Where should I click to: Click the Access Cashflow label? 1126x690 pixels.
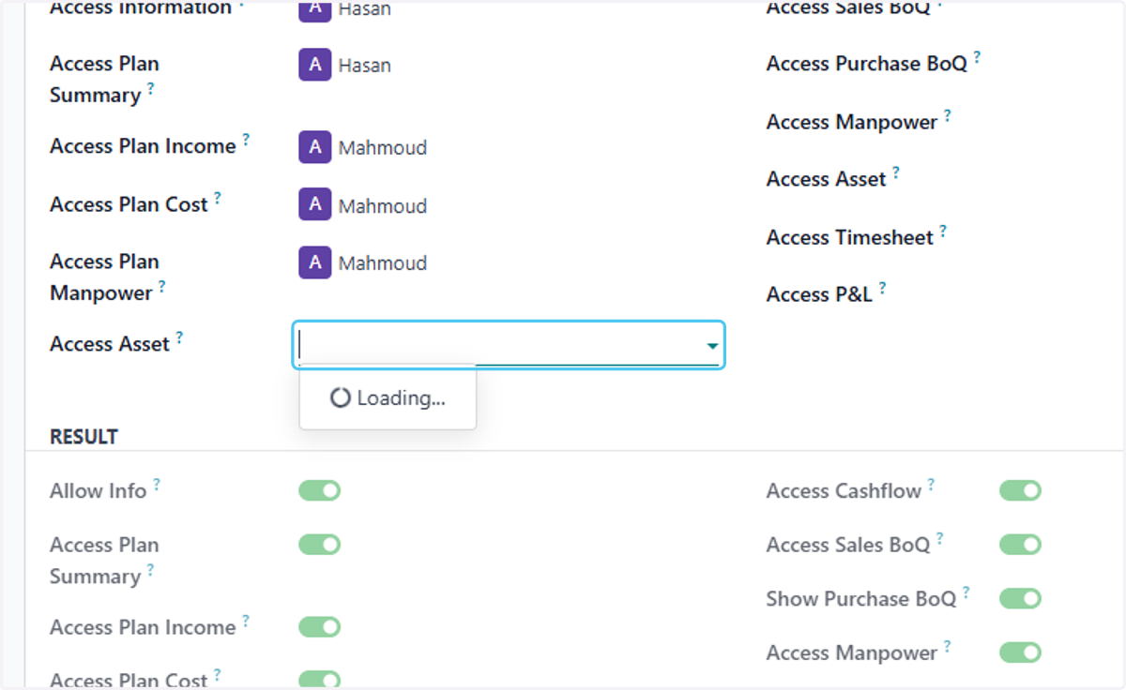[x=844, y=491]
